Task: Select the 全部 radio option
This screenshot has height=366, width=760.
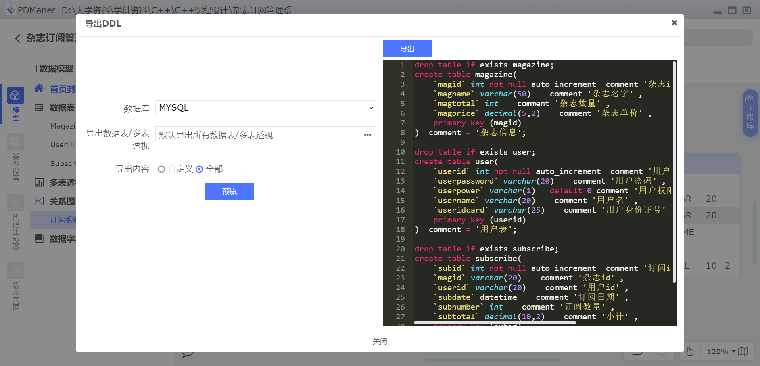Action: pyautogui.click(x=199, y=169)
